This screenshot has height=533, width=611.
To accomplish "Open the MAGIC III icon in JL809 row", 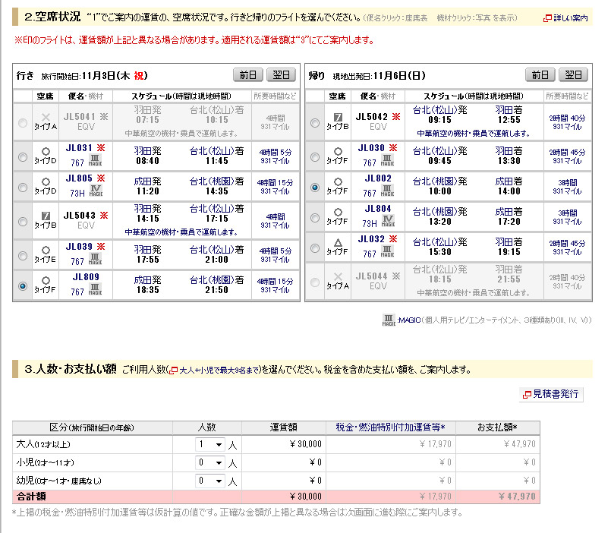I will tap(95, 289).
